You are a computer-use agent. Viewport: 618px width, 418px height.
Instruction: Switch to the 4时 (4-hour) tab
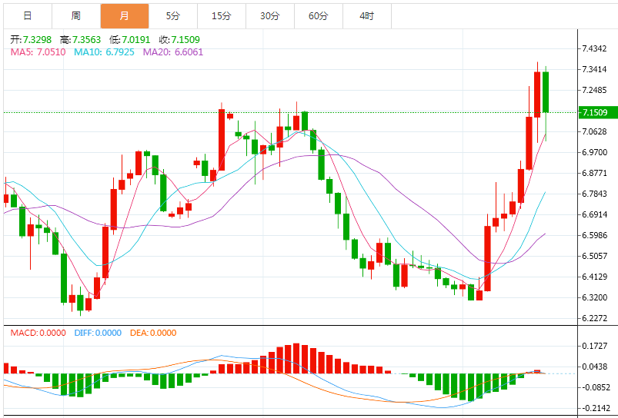[366, 15]
